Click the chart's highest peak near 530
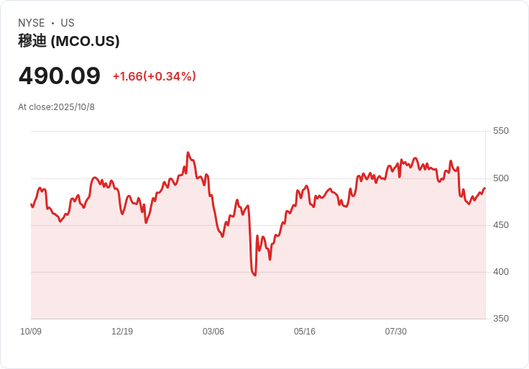 pyautogui.click(x=188, y=153)
